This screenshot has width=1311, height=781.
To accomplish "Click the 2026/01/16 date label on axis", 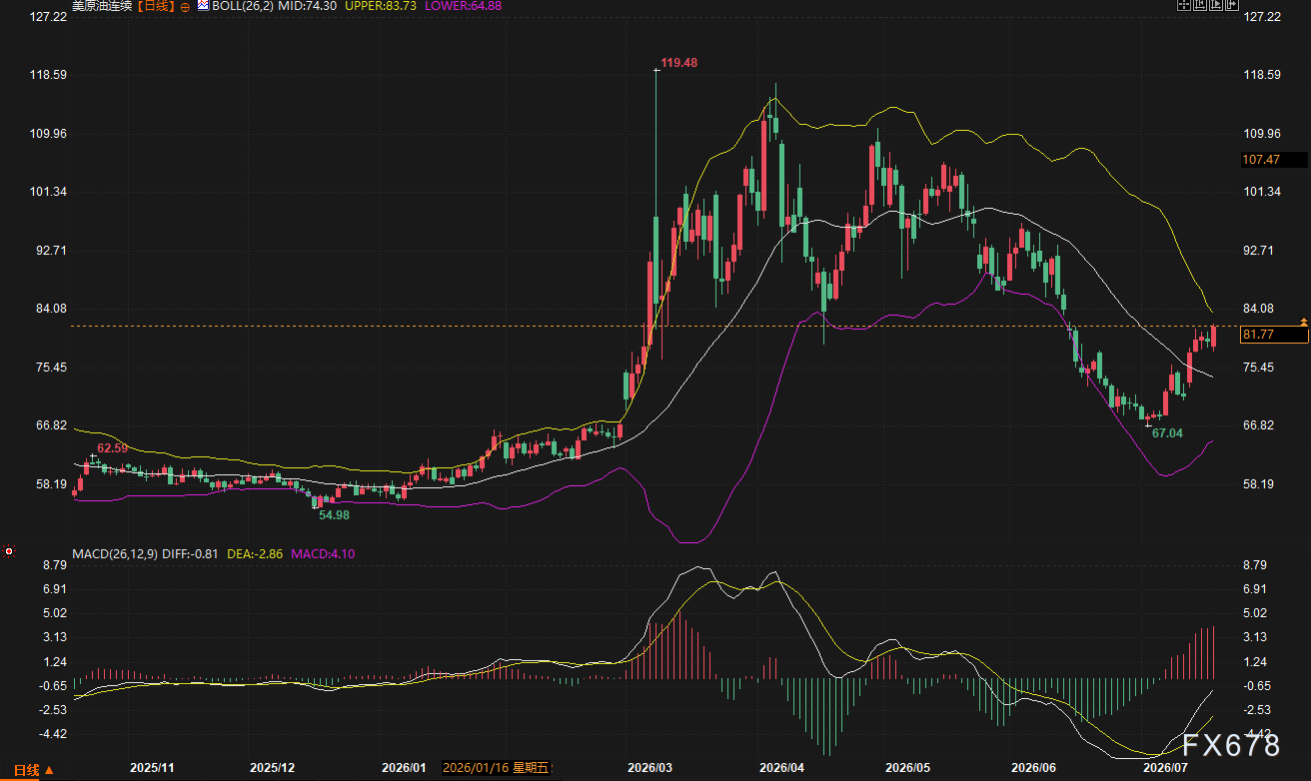I will point(497,767).
